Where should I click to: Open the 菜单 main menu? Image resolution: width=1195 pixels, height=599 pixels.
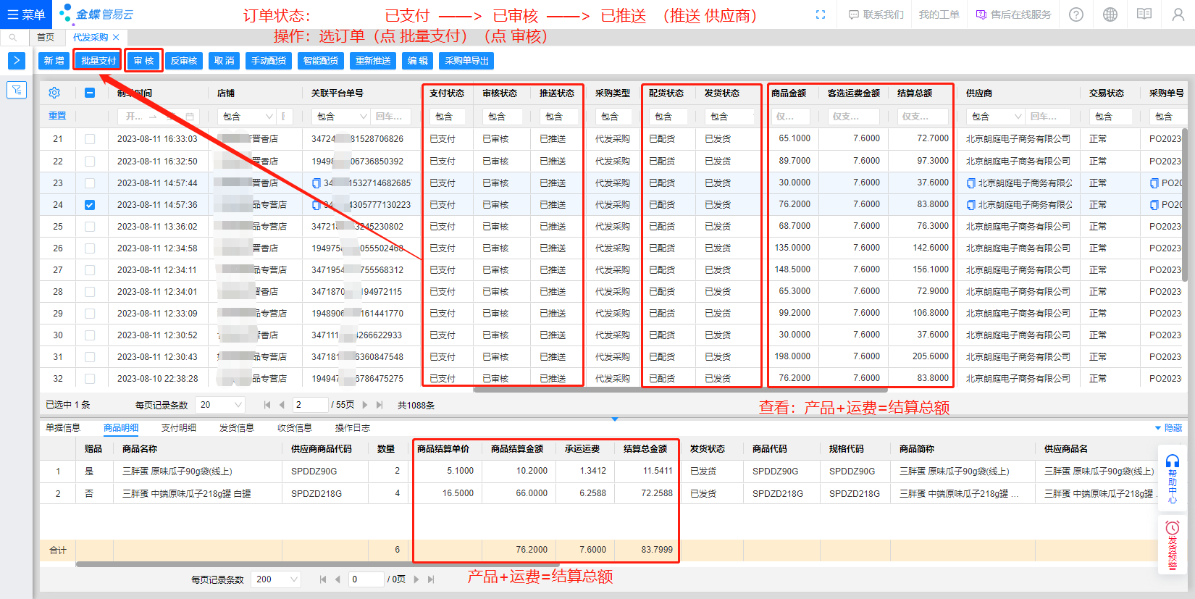pos(25,14)
